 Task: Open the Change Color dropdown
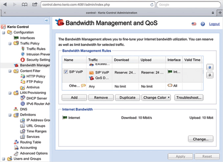(x=156, y=97)
